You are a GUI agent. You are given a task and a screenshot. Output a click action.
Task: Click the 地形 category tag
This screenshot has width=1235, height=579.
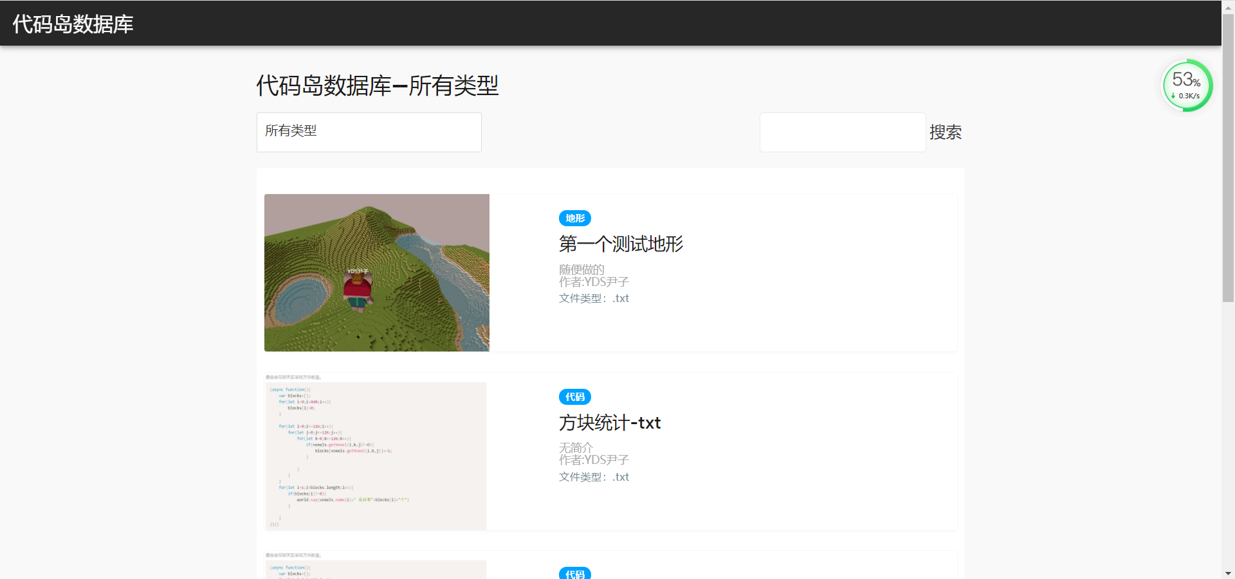(x=575, y=218)
